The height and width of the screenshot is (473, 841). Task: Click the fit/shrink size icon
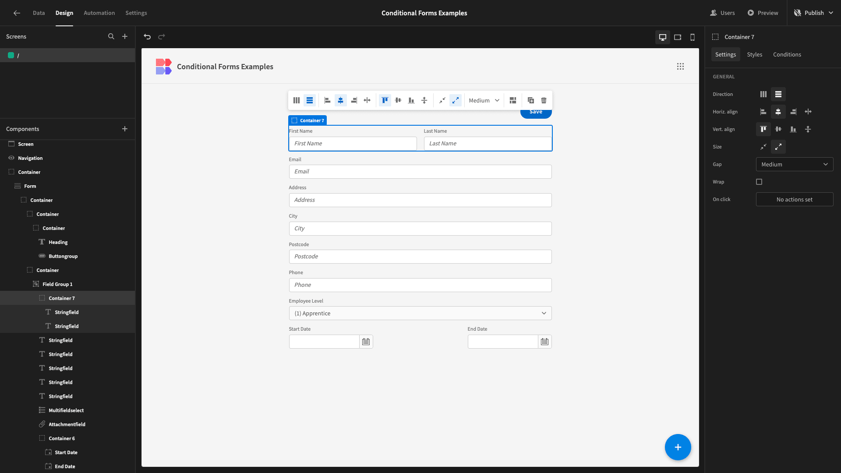coord(763,147)
